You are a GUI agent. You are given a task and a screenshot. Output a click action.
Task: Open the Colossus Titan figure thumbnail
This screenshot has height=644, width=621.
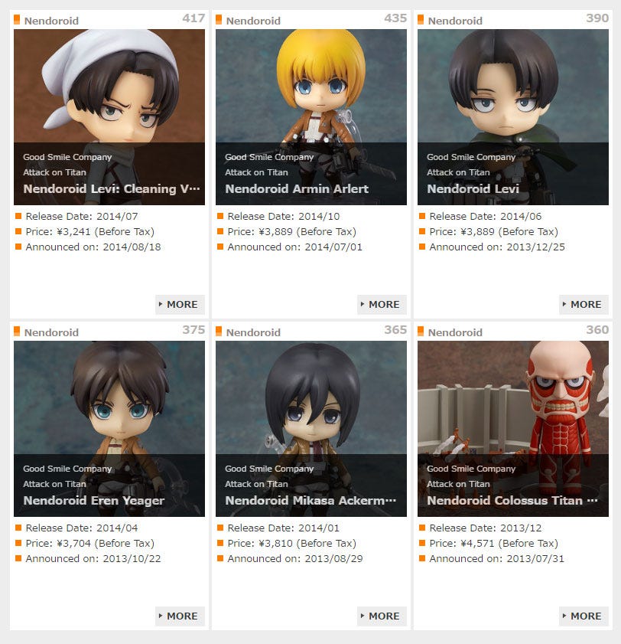tap(512, 429)
